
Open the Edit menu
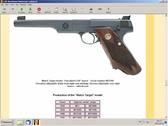(x=7, y=5)
